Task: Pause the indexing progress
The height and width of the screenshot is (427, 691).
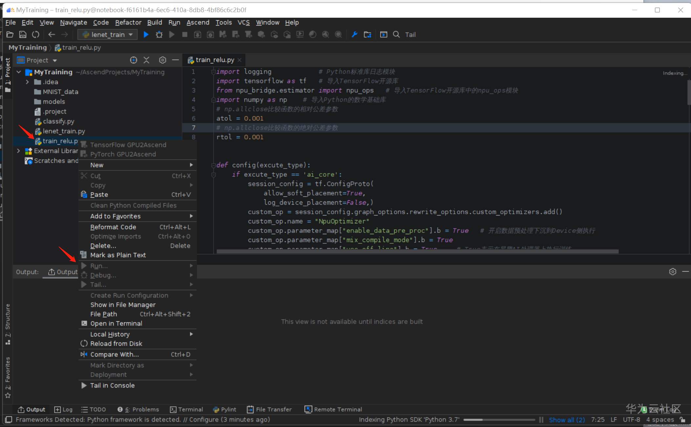Action: 541,420
